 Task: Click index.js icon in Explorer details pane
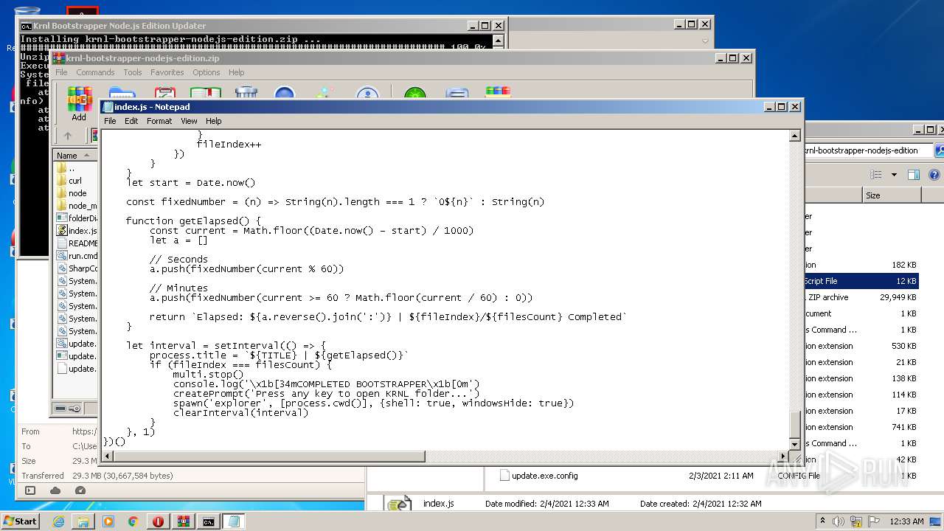399,504
